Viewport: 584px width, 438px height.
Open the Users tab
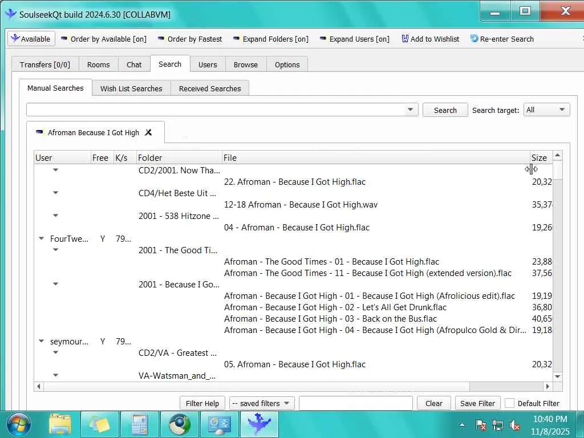coord(208,64)
